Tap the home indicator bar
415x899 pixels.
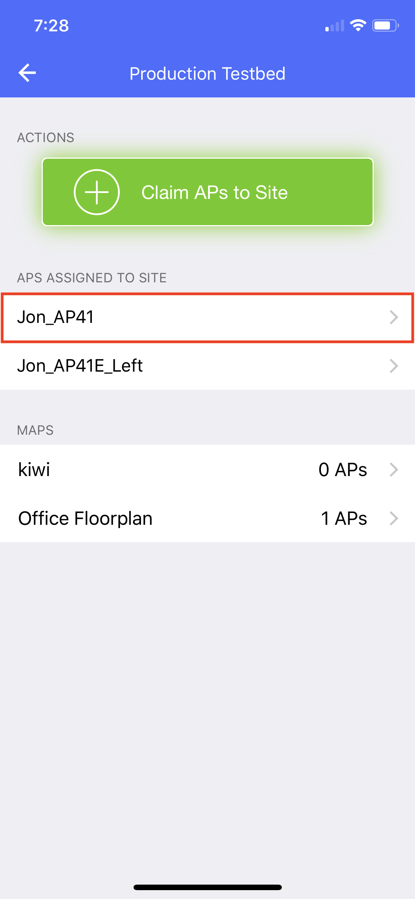[207, 887]
